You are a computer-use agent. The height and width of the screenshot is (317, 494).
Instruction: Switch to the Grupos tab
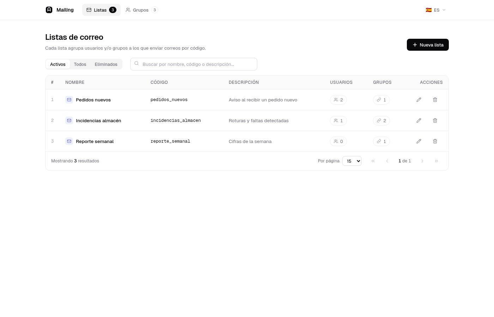tap(142, 10)
